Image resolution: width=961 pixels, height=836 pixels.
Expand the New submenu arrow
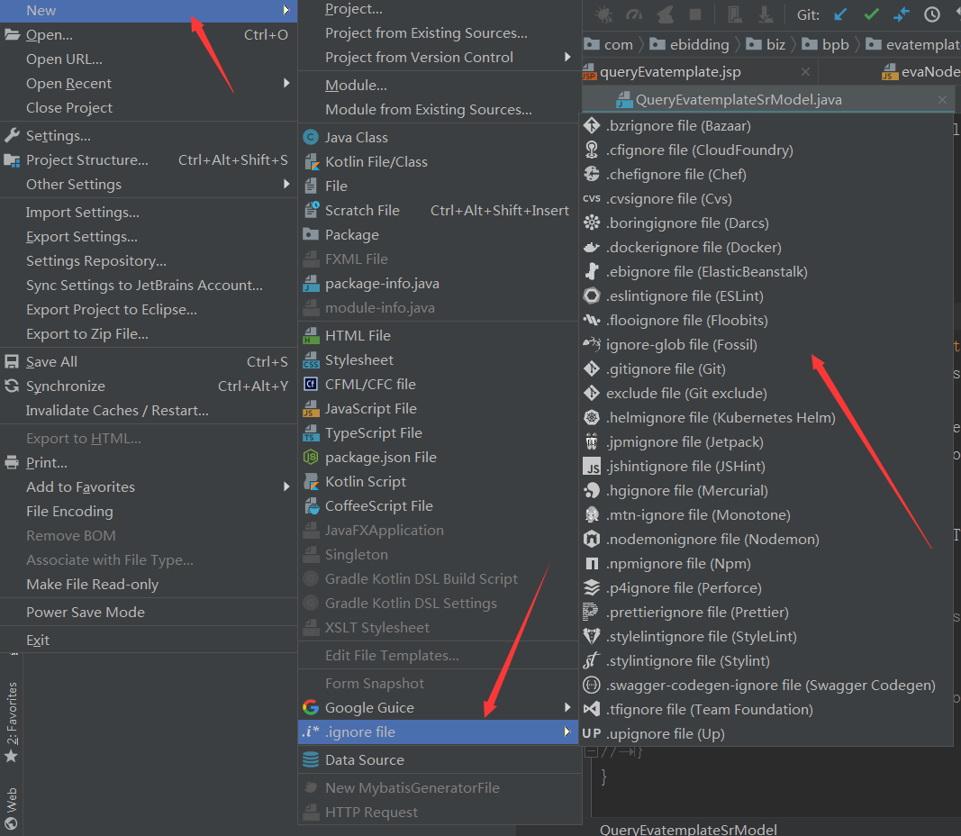pyautogui.click(x=286, y=10)
